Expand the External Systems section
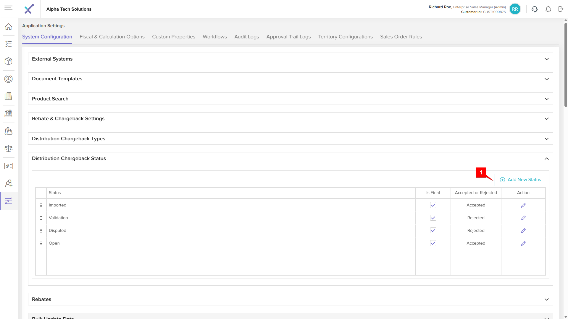Viewport: 568px width, 319px height. (546, 59)
